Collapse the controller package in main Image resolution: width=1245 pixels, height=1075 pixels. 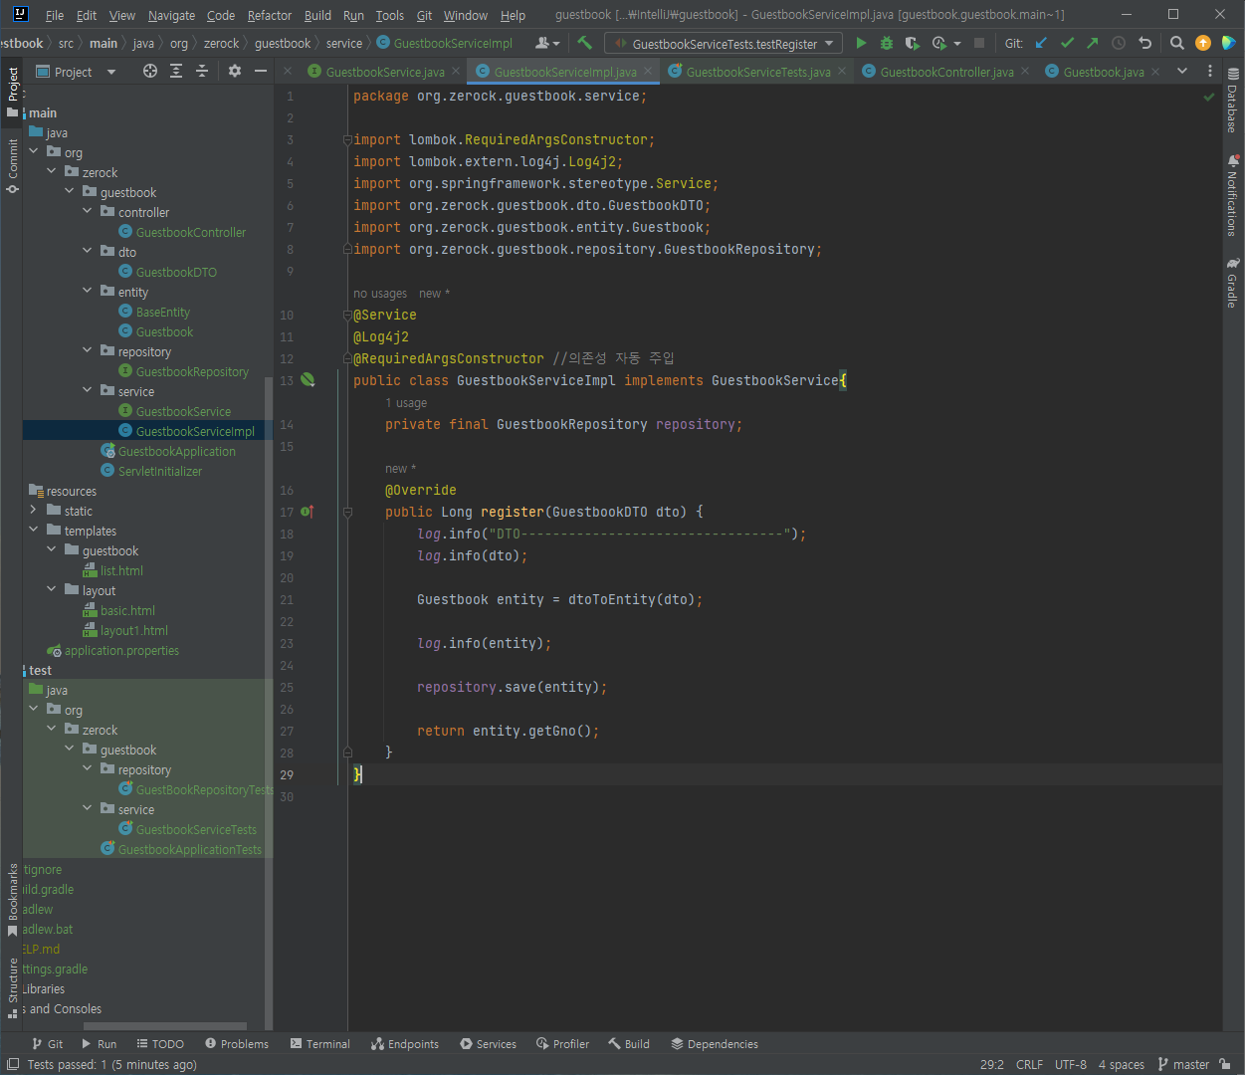(88, 211)
